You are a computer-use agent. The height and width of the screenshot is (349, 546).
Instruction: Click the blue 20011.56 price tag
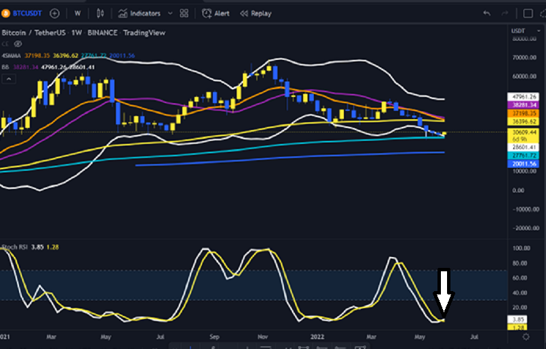click(523, 164)
